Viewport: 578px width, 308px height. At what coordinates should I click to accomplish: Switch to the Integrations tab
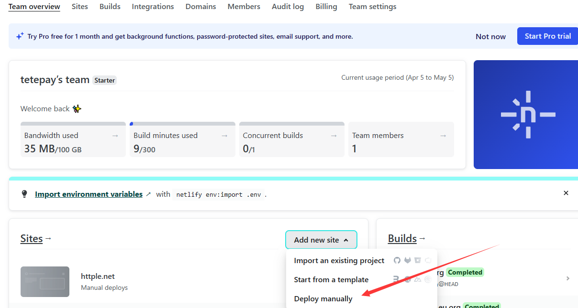coord(153,7)
